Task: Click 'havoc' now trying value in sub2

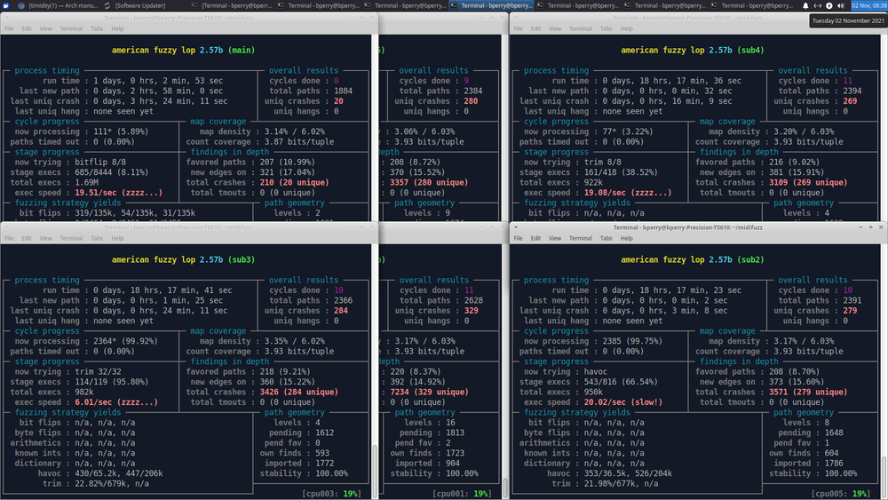Action: (x=595, y=371)
